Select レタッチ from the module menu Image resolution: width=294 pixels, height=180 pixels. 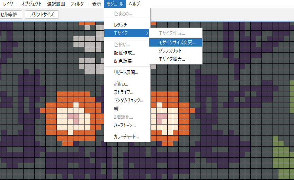[x=121, y=25]
